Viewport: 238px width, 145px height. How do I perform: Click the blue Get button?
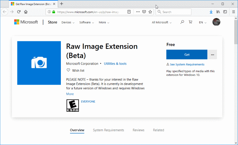tap(187, 55)
